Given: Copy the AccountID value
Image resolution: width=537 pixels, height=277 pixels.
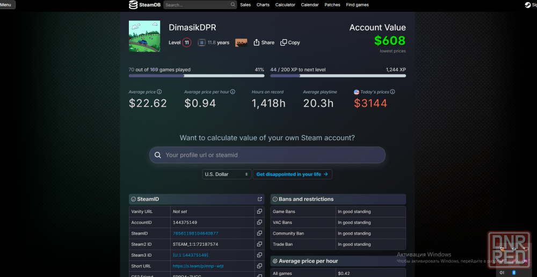Looking at the screenshot, I should 259,223.
